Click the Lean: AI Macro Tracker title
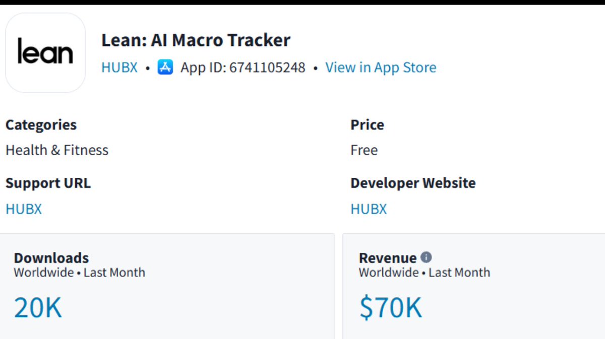 [196, 40]
